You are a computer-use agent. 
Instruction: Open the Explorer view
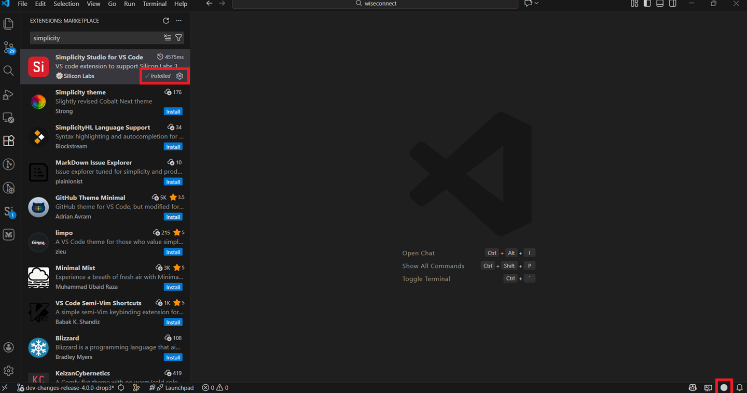(x=8, y=23)
